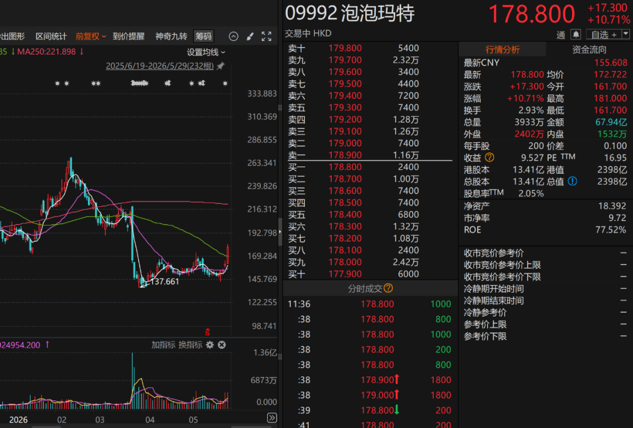Click the 交易中 HKD status label
633x428 pixels.
point(308,33)
